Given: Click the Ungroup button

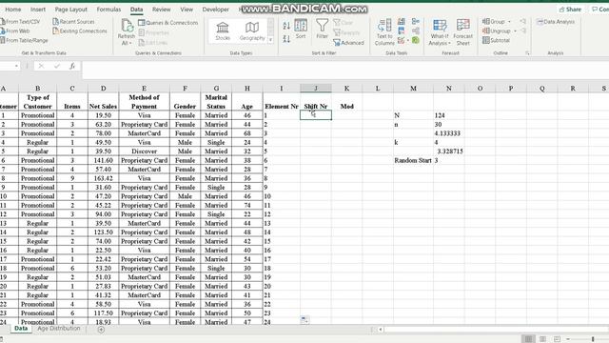Looking at the screenshot, I should click(497, 31).
